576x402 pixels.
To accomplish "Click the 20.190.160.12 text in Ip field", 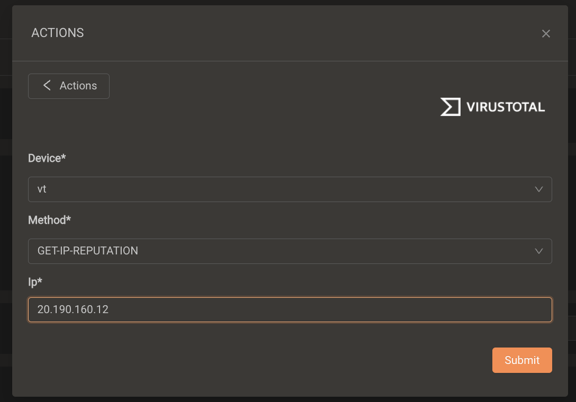I will [x=73, y=310].
